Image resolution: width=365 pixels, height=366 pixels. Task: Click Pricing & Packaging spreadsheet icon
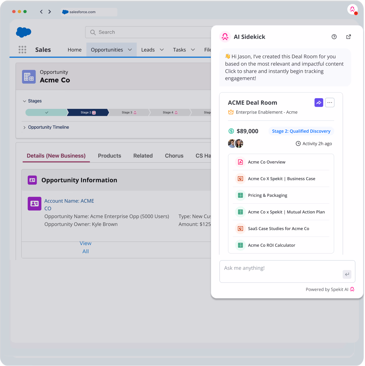pyautogui.click(x=240, y=195)
